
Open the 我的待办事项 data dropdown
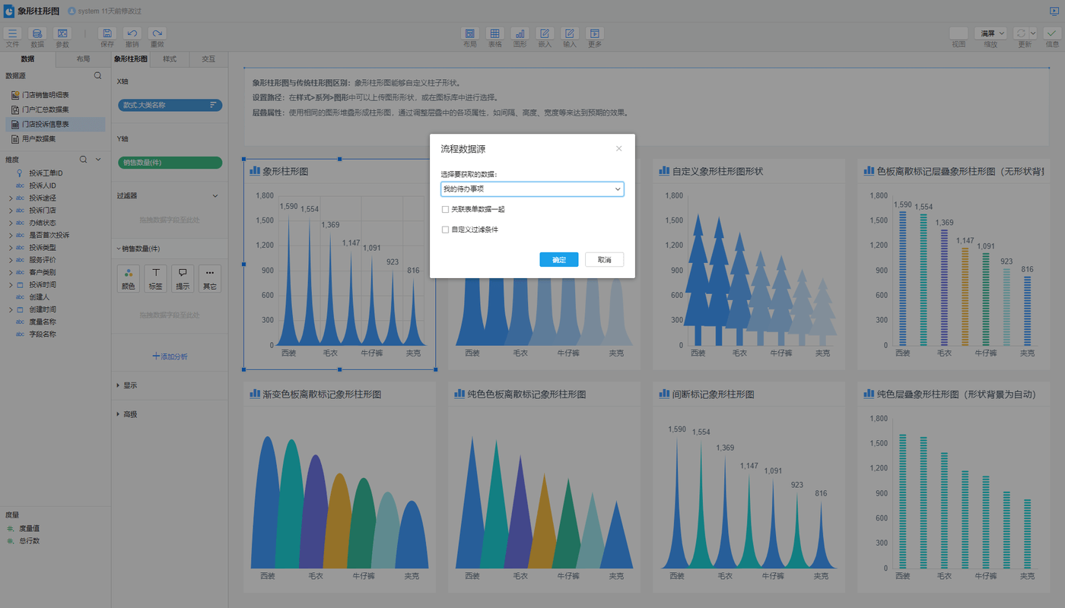click(x=532, y=189)
